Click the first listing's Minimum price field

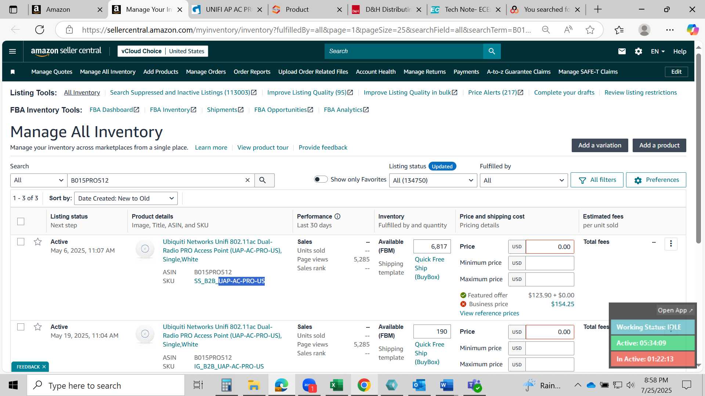coord(549,263)
